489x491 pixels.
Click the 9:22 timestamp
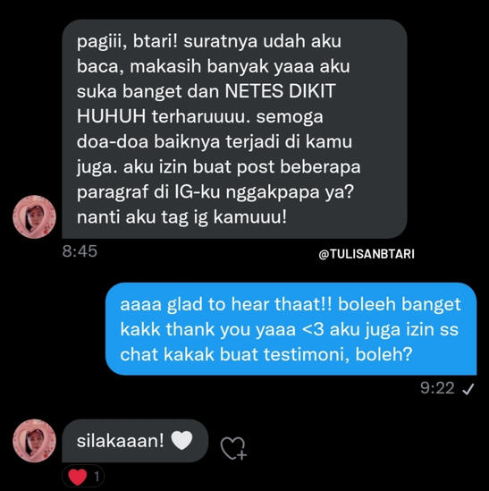point(437,388)
